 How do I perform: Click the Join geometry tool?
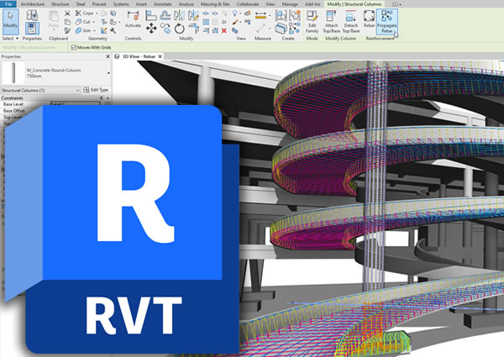coord(83,30)
